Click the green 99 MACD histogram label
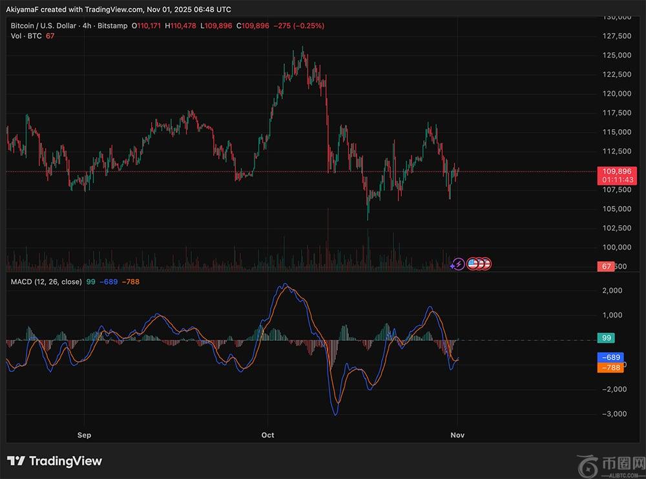Image resolution: width=646 pixels, height=479 pixels. pyautogui.click(x=606, y=338)
